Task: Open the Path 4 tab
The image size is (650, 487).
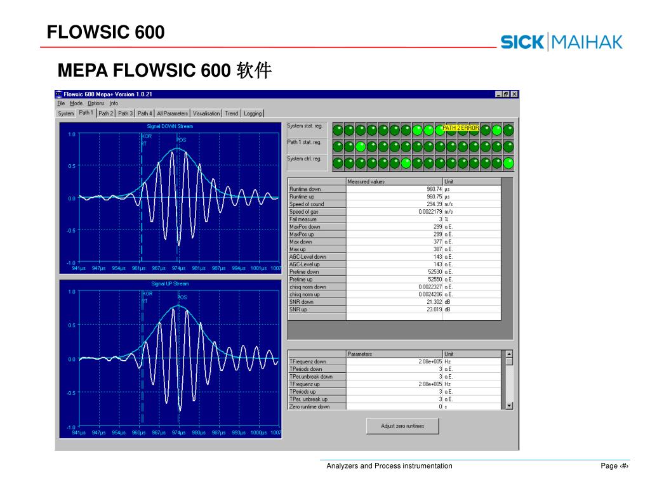Action: pyautogui.click(x=145, y=114)
